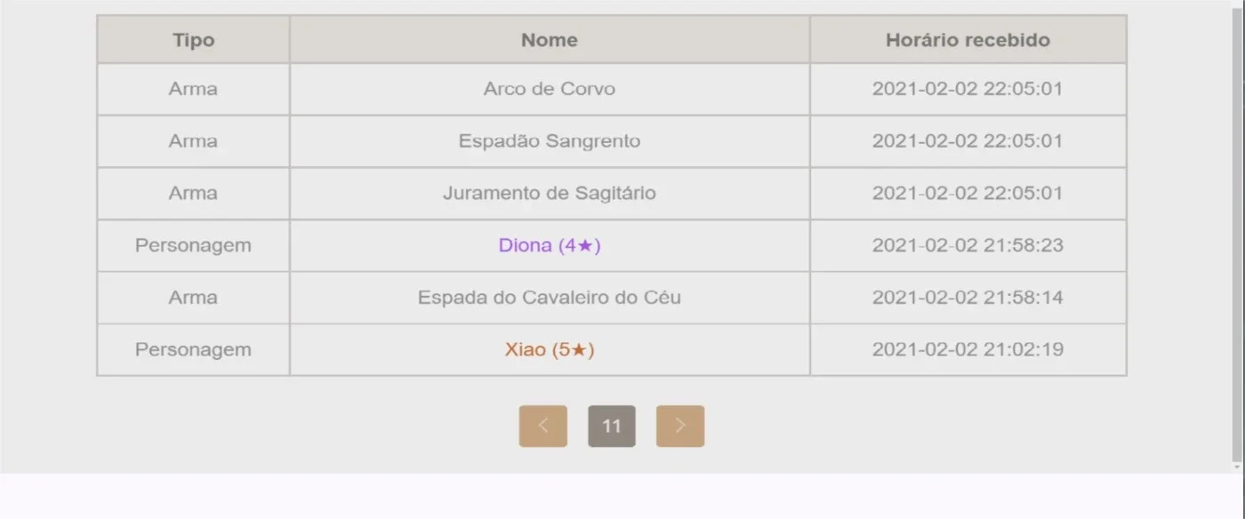Select the Arco de Corvo row name
Image resolution: width=1245 pixels, height=519 pixels.
point(550,89)
